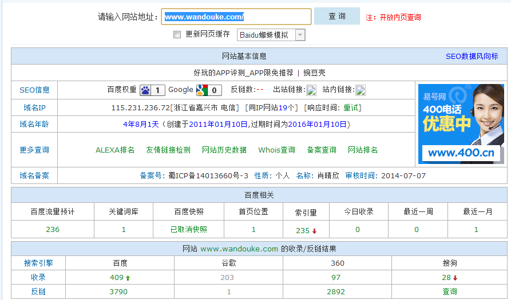Screen dimensions: 511x300
Task: Click the 重试 response time link
Action: (x=351, y=107)
